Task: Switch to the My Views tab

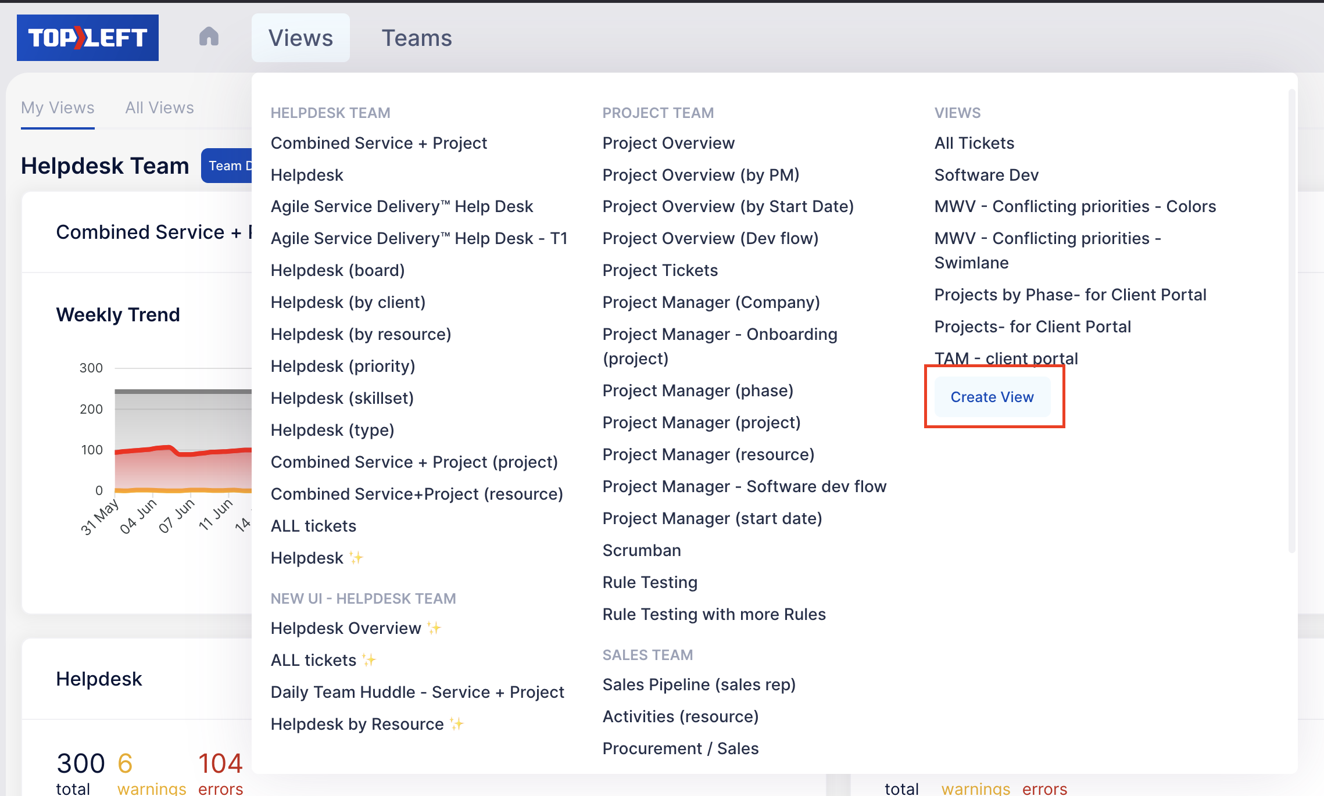Action: click(x=58, y=107)
